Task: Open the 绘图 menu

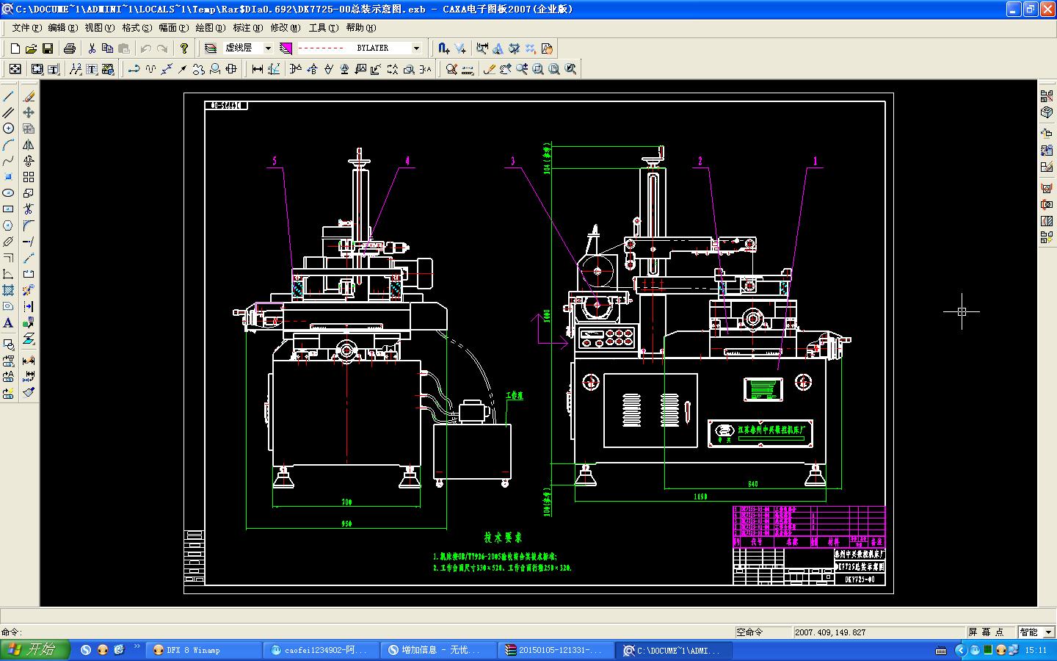Action: coord(210,28)
